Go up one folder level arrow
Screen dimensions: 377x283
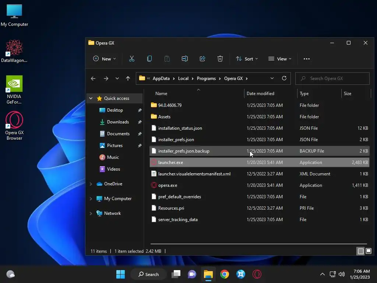pos(128,78)
